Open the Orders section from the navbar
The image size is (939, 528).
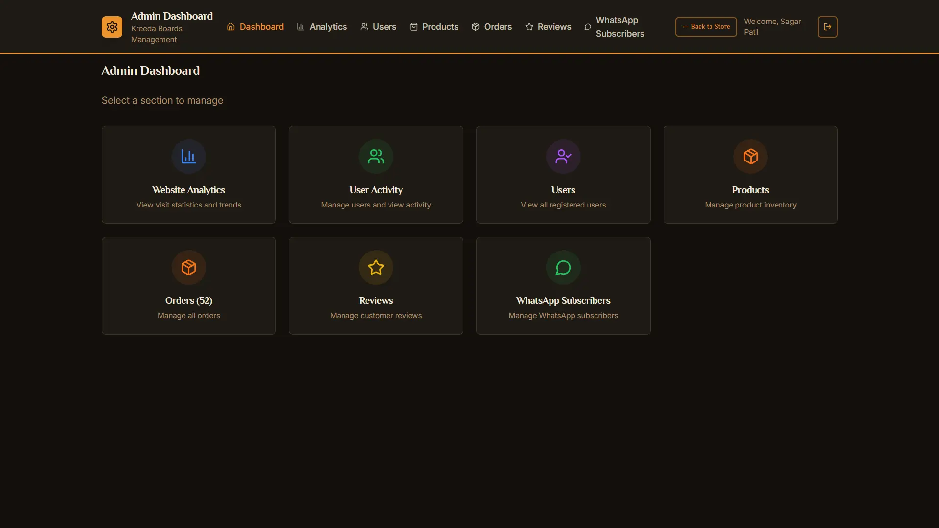(x=497, y=27)
